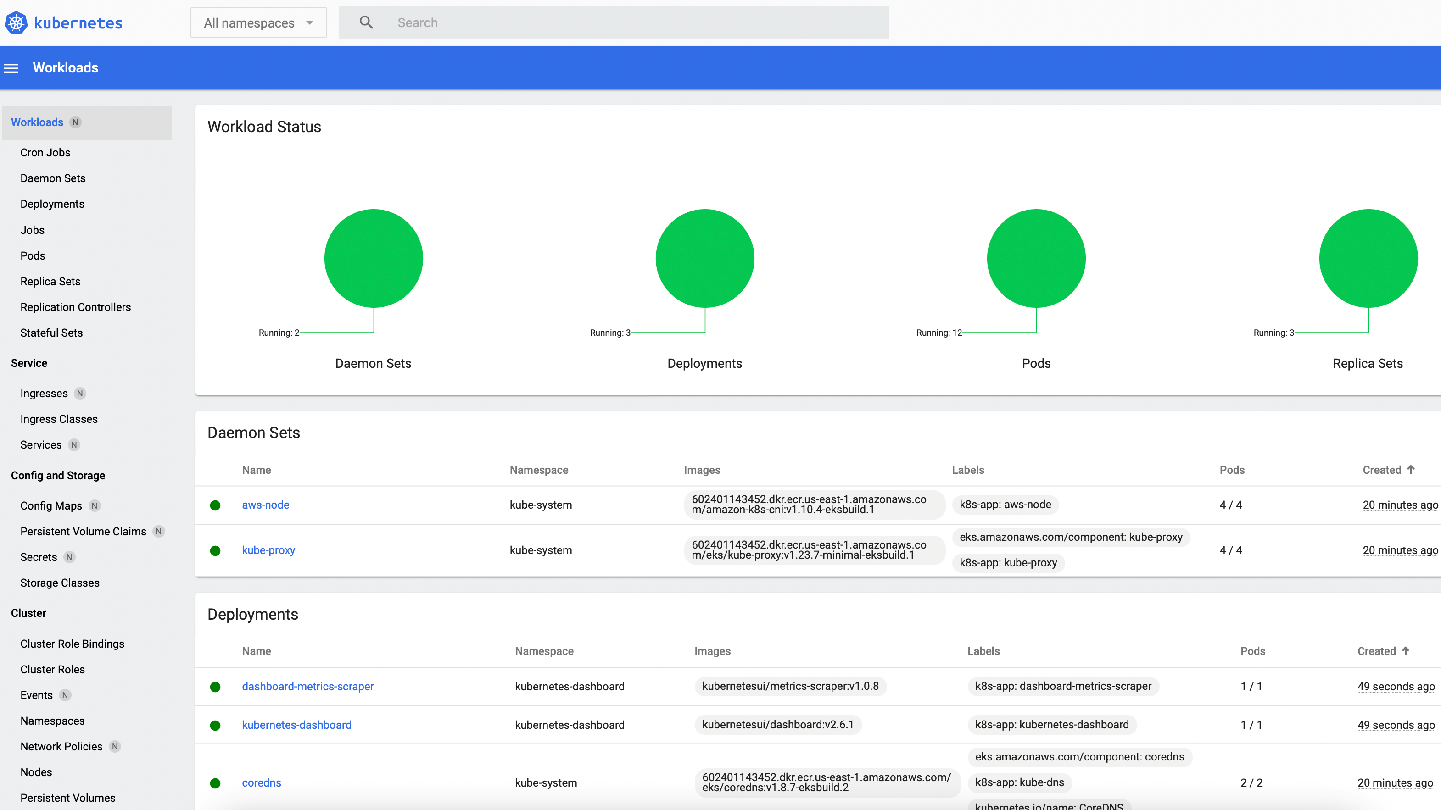Click 'kubernetesui/dashboard:v2.6.1' image chip
Viewport: 1441px width, 810px height.
778,725
